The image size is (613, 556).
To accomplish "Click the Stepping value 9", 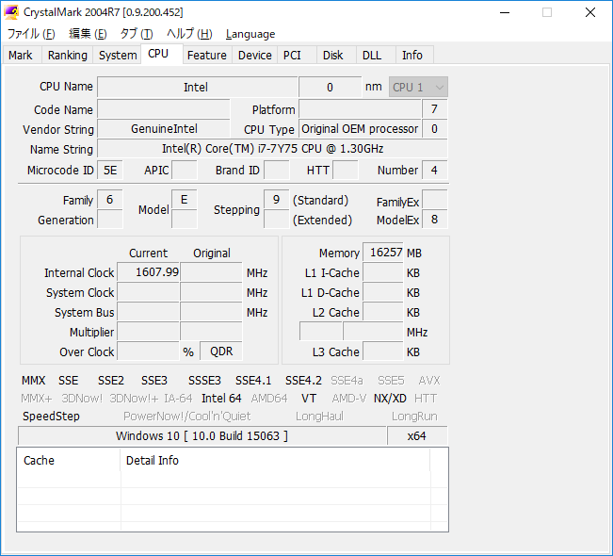I will 277,200.
